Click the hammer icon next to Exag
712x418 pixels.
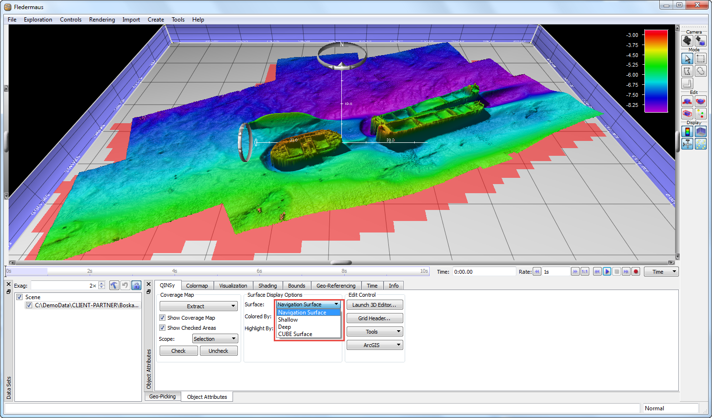pos(114,286)
